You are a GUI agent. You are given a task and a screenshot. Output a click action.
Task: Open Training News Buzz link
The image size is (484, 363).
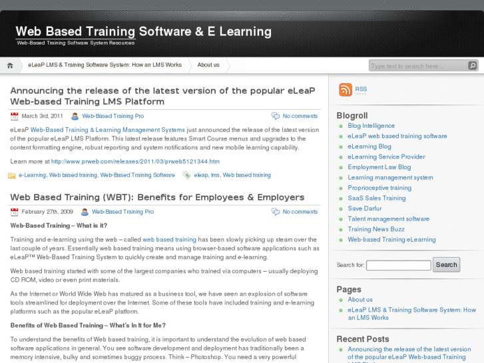coord(376,229)
